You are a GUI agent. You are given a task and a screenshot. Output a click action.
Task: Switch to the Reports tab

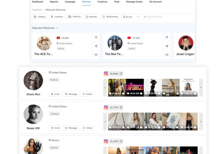(54, 2)
